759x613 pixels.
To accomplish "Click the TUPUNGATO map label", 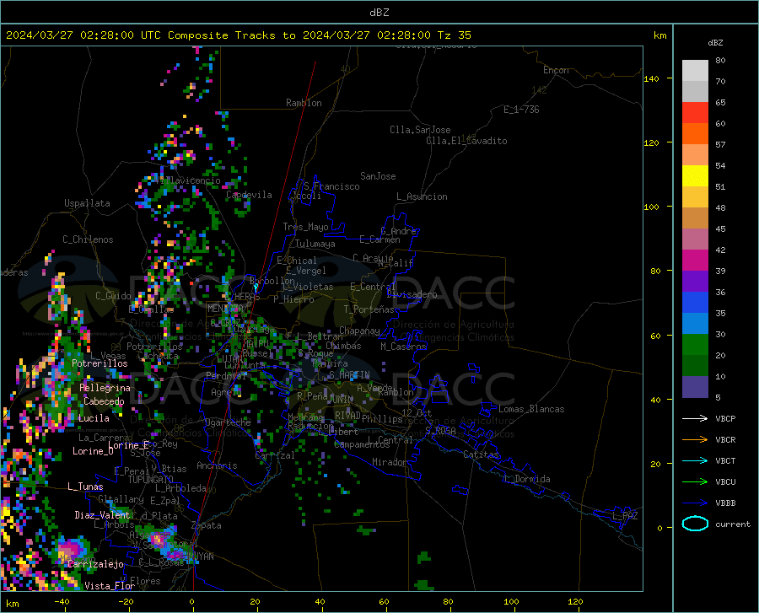I will coord(151,480).
